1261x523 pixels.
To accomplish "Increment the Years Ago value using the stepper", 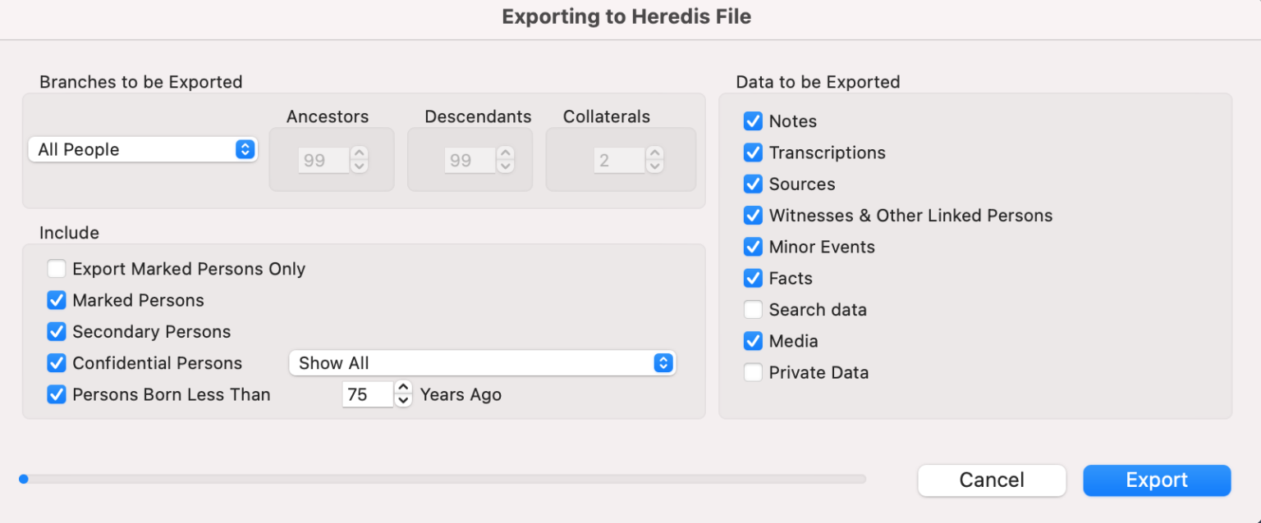I will point(403,389).
